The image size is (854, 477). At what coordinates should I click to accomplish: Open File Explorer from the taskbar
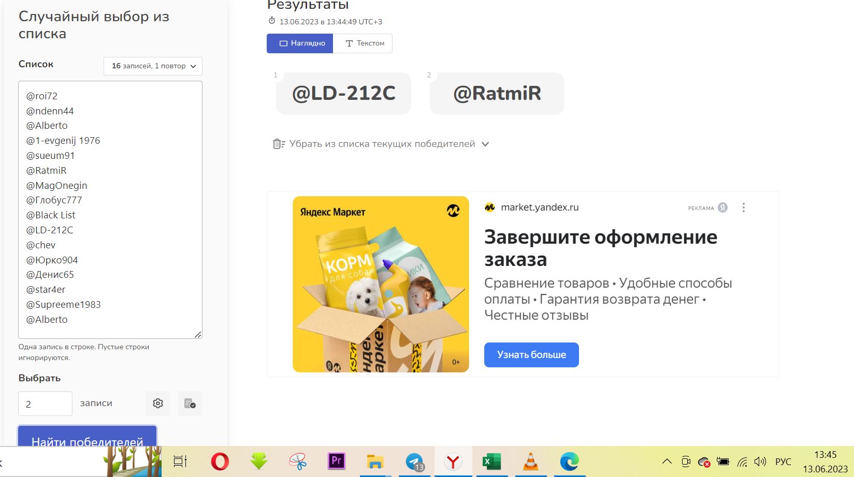tap(375, 461)
